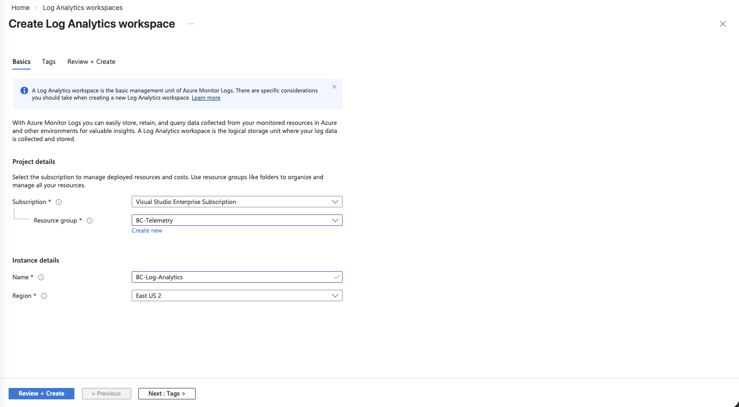Open the Learn more link
Screen dimensions: 739x407
pyautogui.click(x=206, y=98)
